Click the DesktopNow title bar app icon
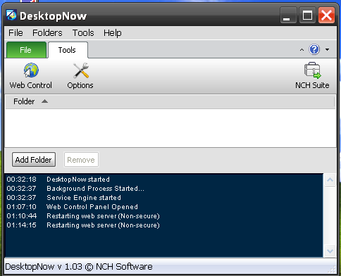Screen dimensions: 341x276 click(x=11, y=15)
